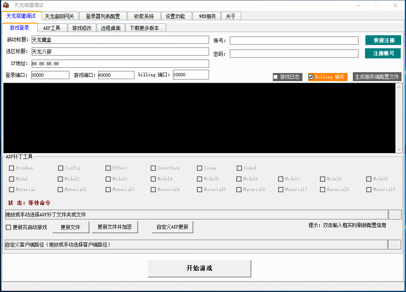Viewport: 406px width, 292px height.
Task: Click the IP地址 input field
Action: point(120,64)
